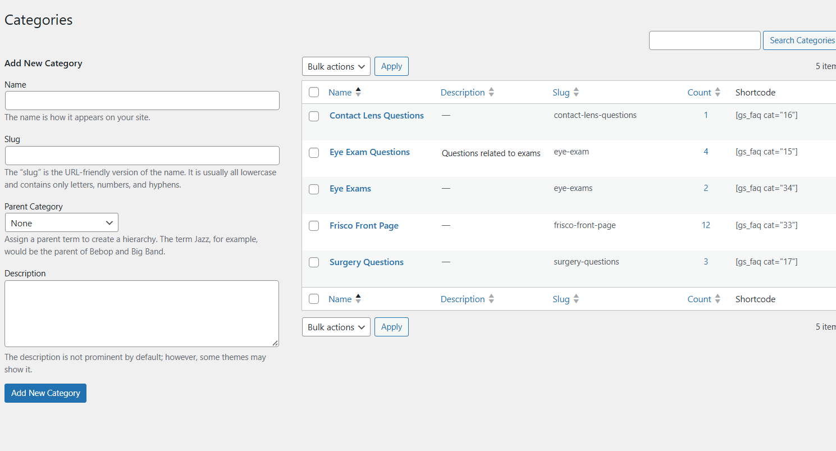Check the Contact Lens Questions checkbox
Viewport: 836px width, 451px height.
point(314,116)
